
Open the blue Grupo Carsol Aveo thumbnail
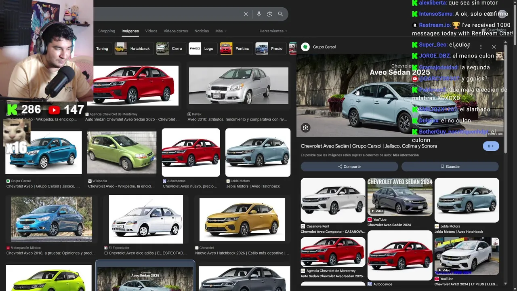(44, 152)
